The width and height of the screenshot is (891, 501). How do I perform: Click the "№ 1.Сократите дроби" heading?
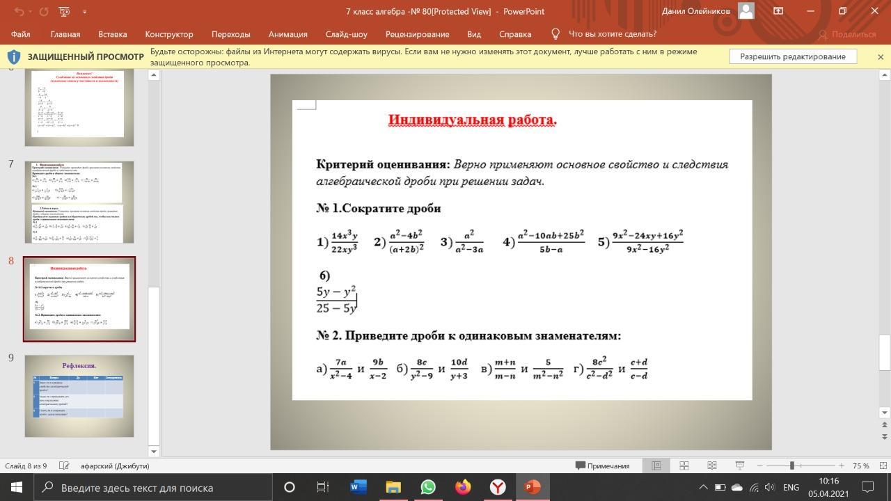tap(379, 208)
